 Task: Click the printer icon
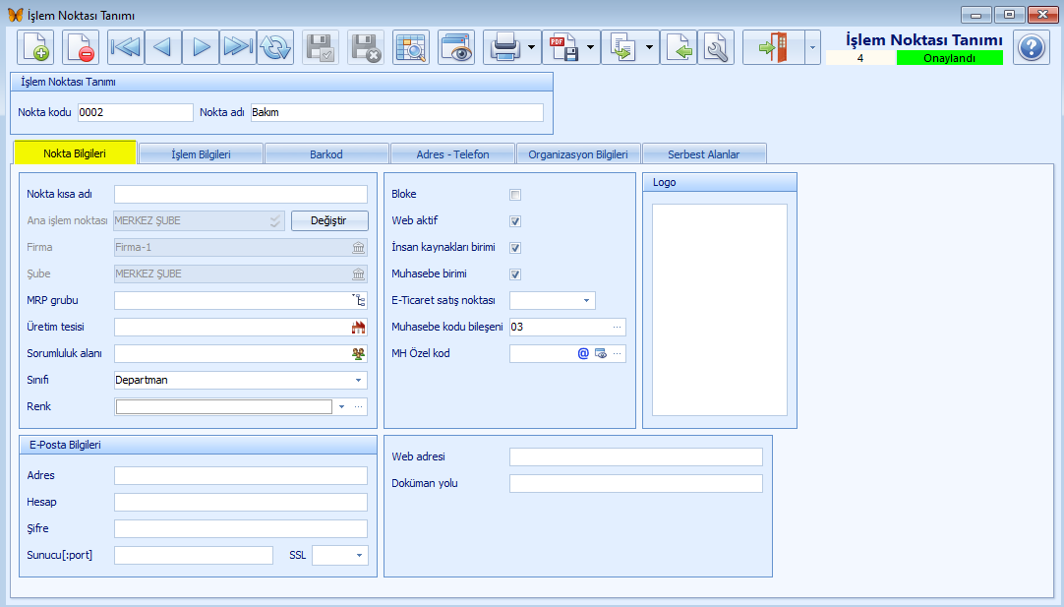[504, 47]
